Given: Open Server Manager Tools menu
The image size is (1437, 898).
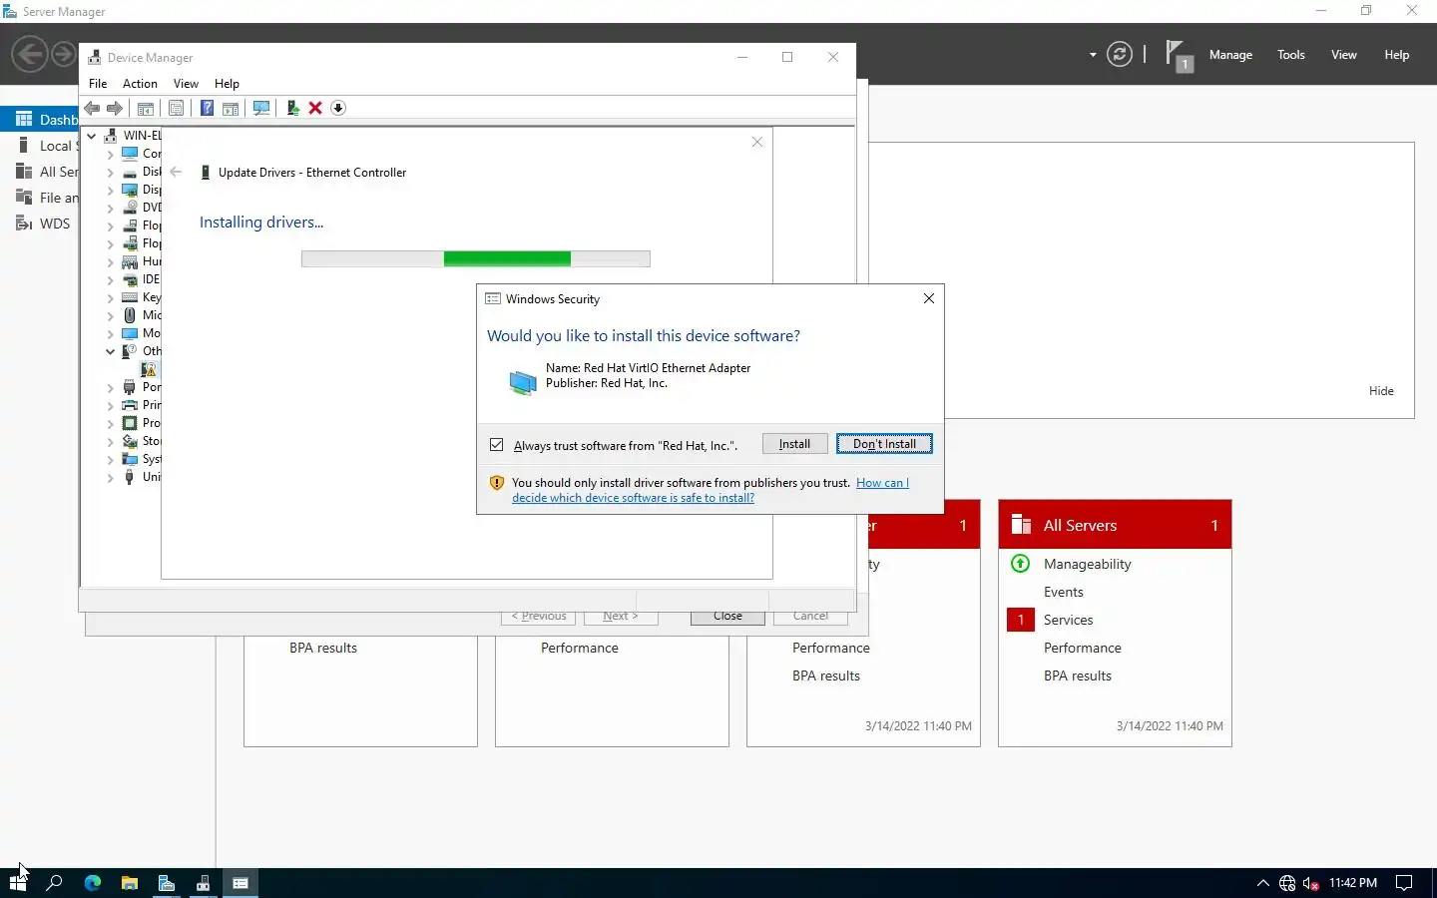Looking at the screenshot, I should 1290,55.
